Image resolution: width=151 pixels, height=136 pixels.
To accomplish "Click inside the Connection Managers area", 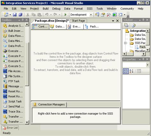I will (75, 115).
